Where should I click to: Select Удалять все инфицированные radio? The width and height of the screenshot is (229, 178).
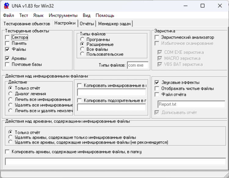tap(10, 105)
